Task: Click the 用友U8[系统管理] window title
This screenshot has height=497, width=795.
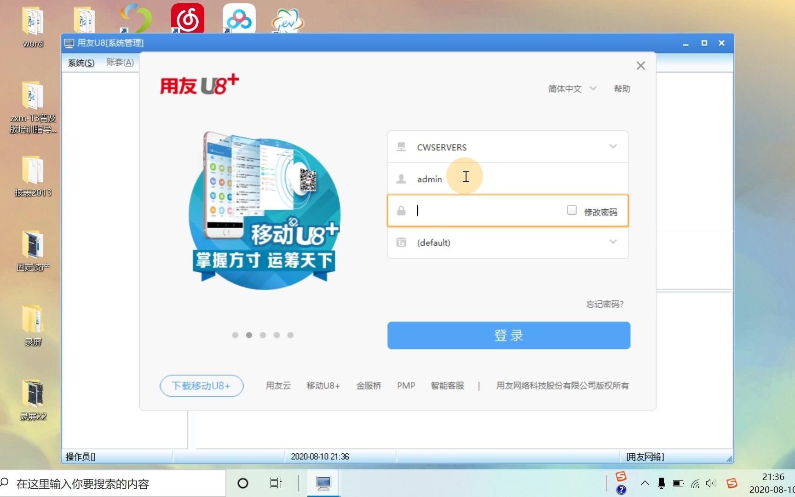Action: (110, 43)
